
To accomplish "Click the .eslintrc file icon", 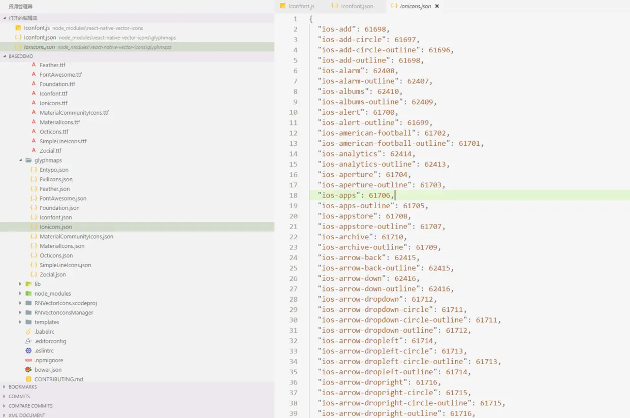I will pos(28,350).
